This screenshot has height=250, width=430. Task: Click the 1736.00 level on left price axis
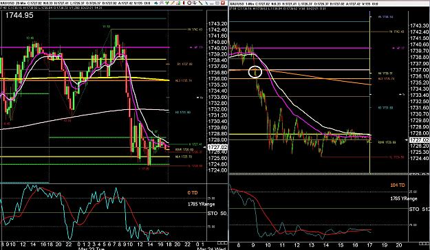(217, 78)
